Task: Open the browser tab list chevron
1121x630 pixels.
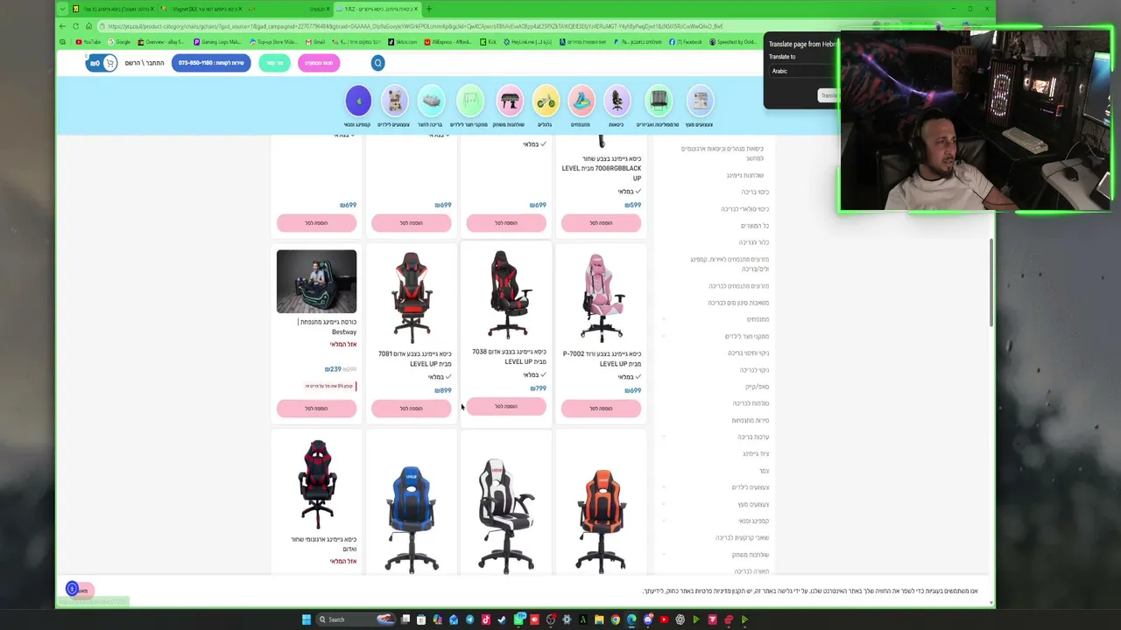Action: [62, 9]
